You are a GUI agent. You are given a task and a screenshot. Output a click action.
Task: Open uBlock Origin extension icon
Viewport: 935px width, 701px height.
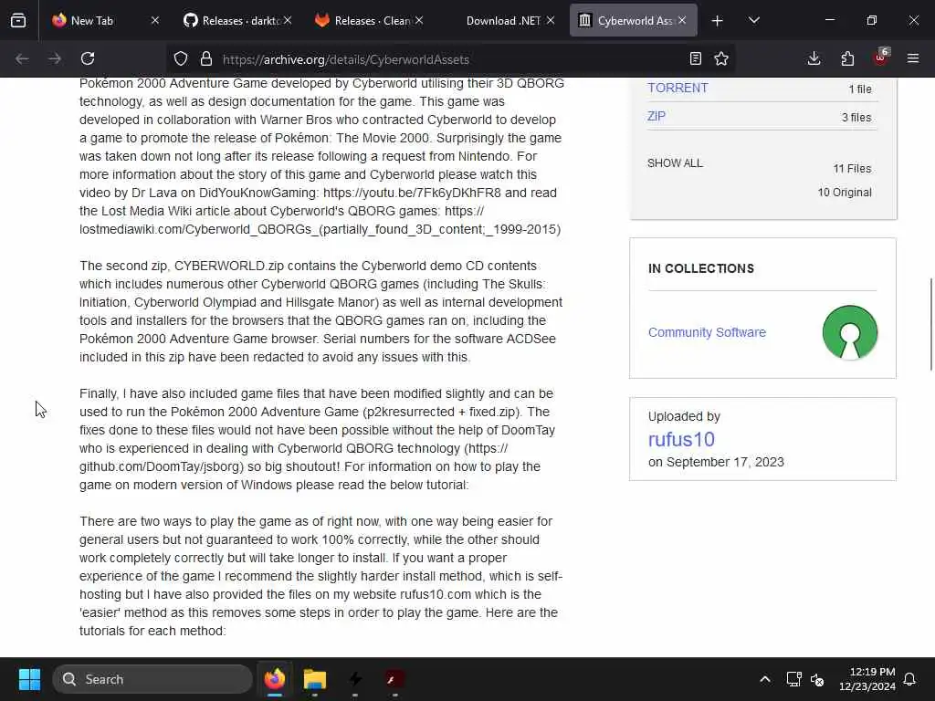click(x=881, y=58)
